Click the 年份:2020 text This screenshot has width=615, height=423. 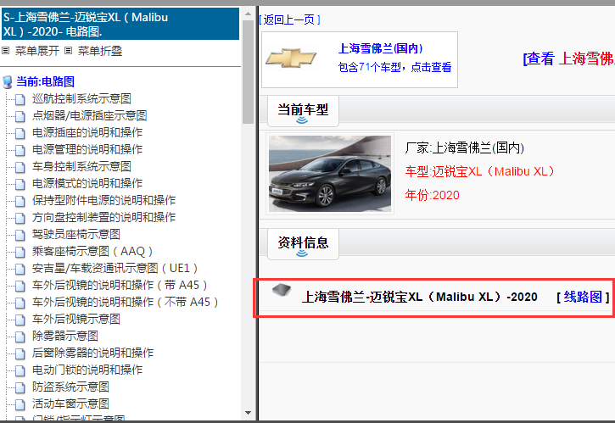(x=432, y=195)
